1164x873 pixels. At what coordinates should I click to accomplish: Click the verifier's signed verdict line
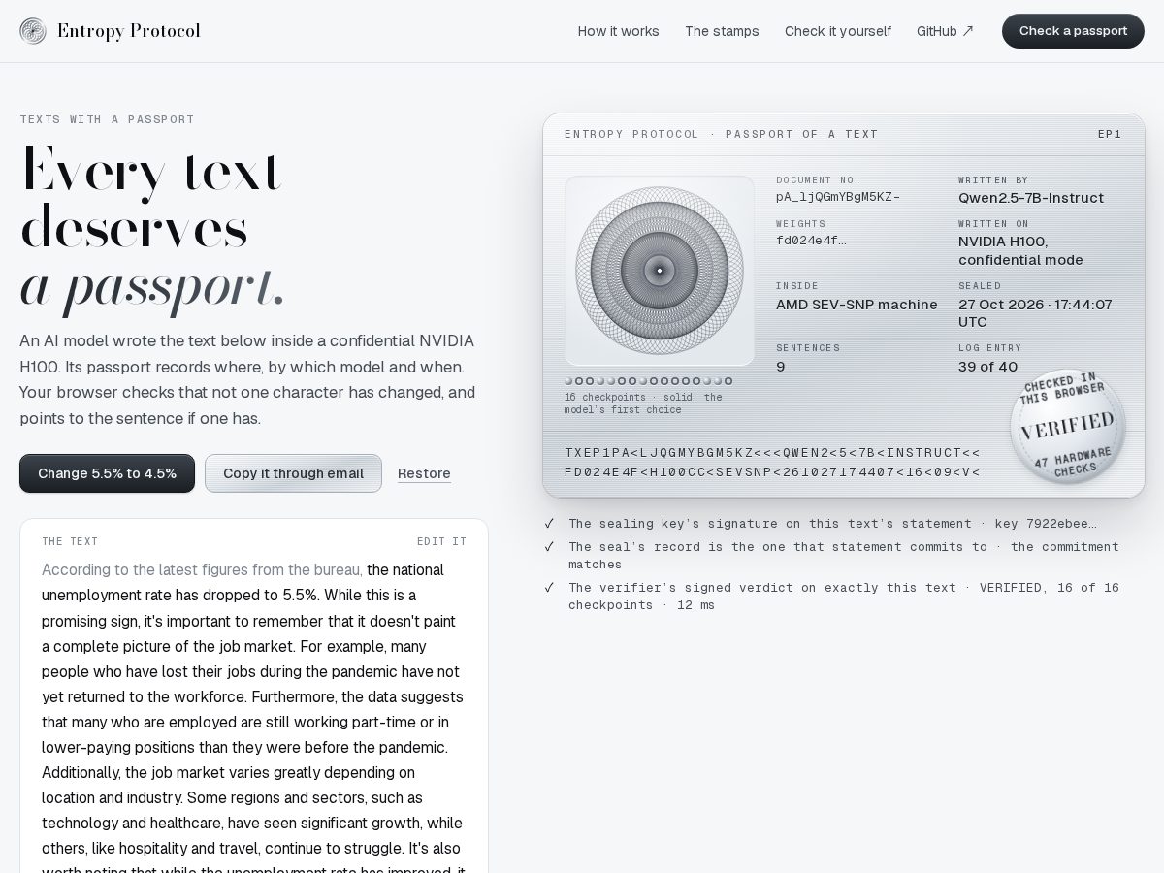click(x=844, y=596)
